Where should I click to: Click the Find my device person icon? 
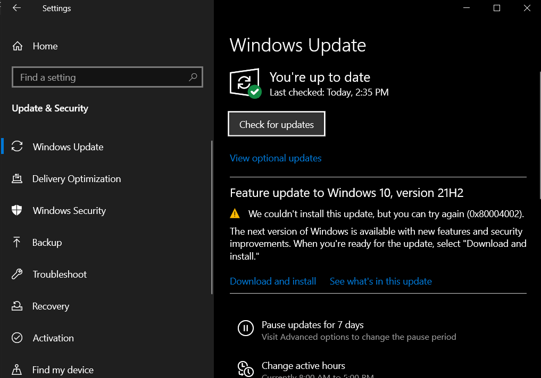click(x=16, y=370)
